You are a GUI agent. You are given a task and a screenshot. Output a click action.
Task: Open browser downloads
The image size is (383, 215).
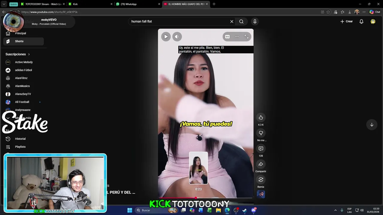(349, 12)
